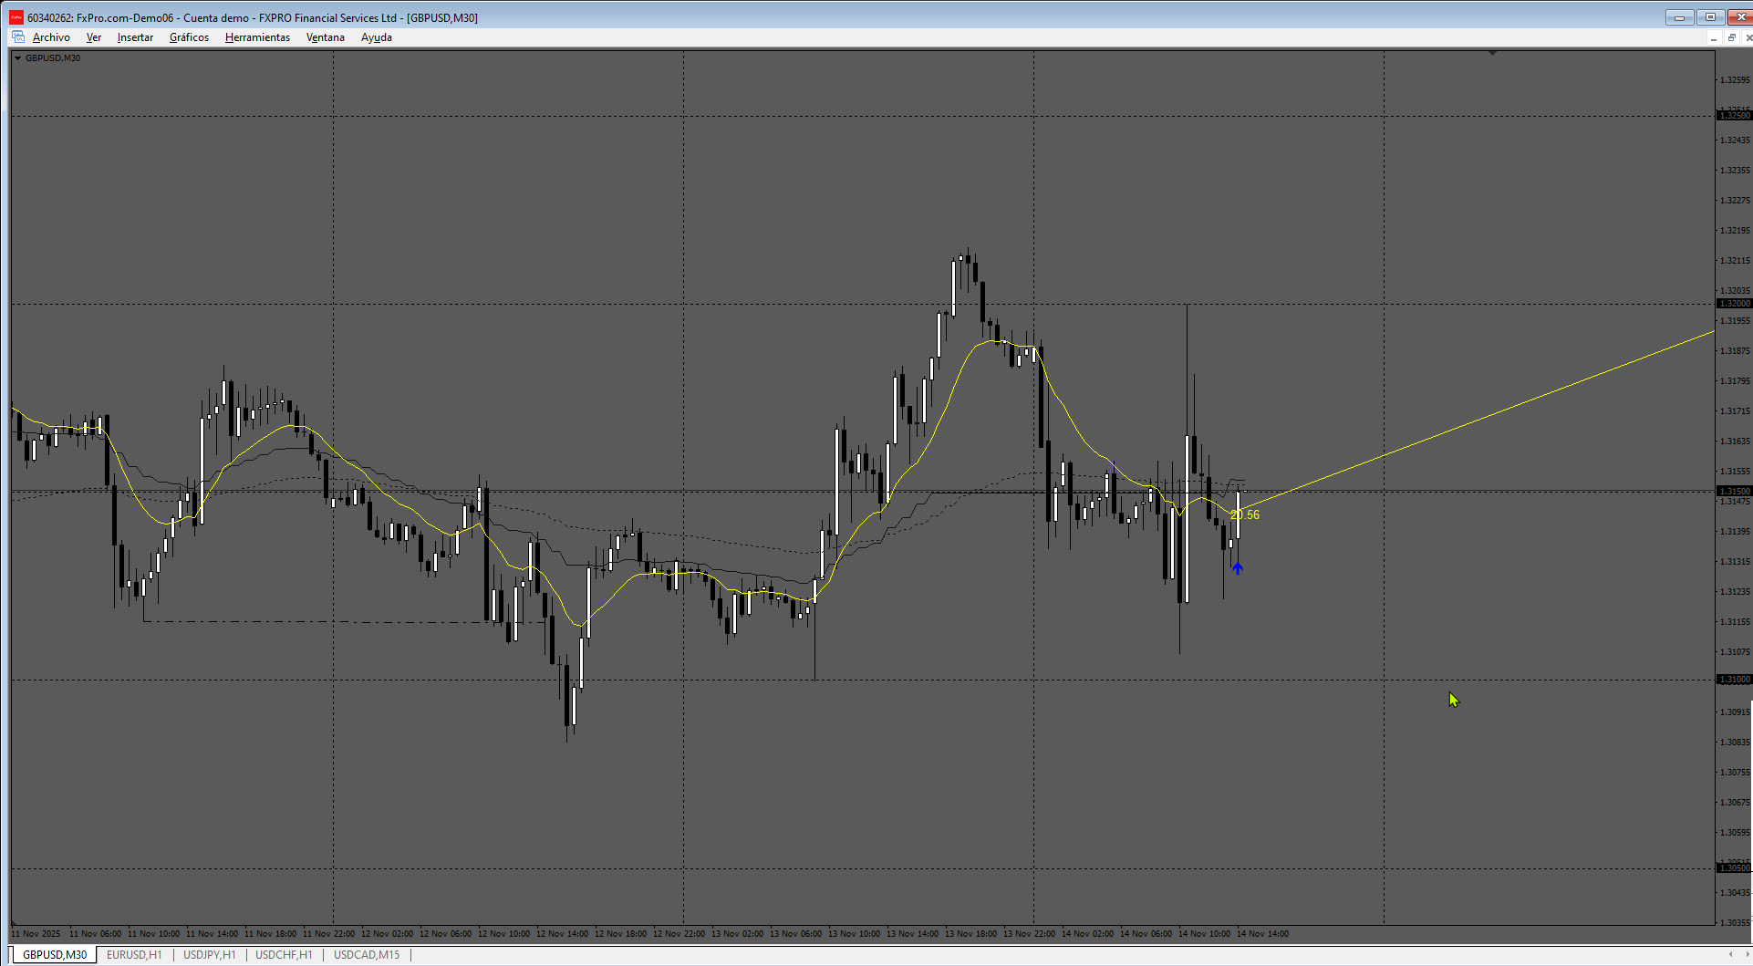Minimize the inner GBPUSD chart window
1753x966 pixels.
[x=1714, y=38]
